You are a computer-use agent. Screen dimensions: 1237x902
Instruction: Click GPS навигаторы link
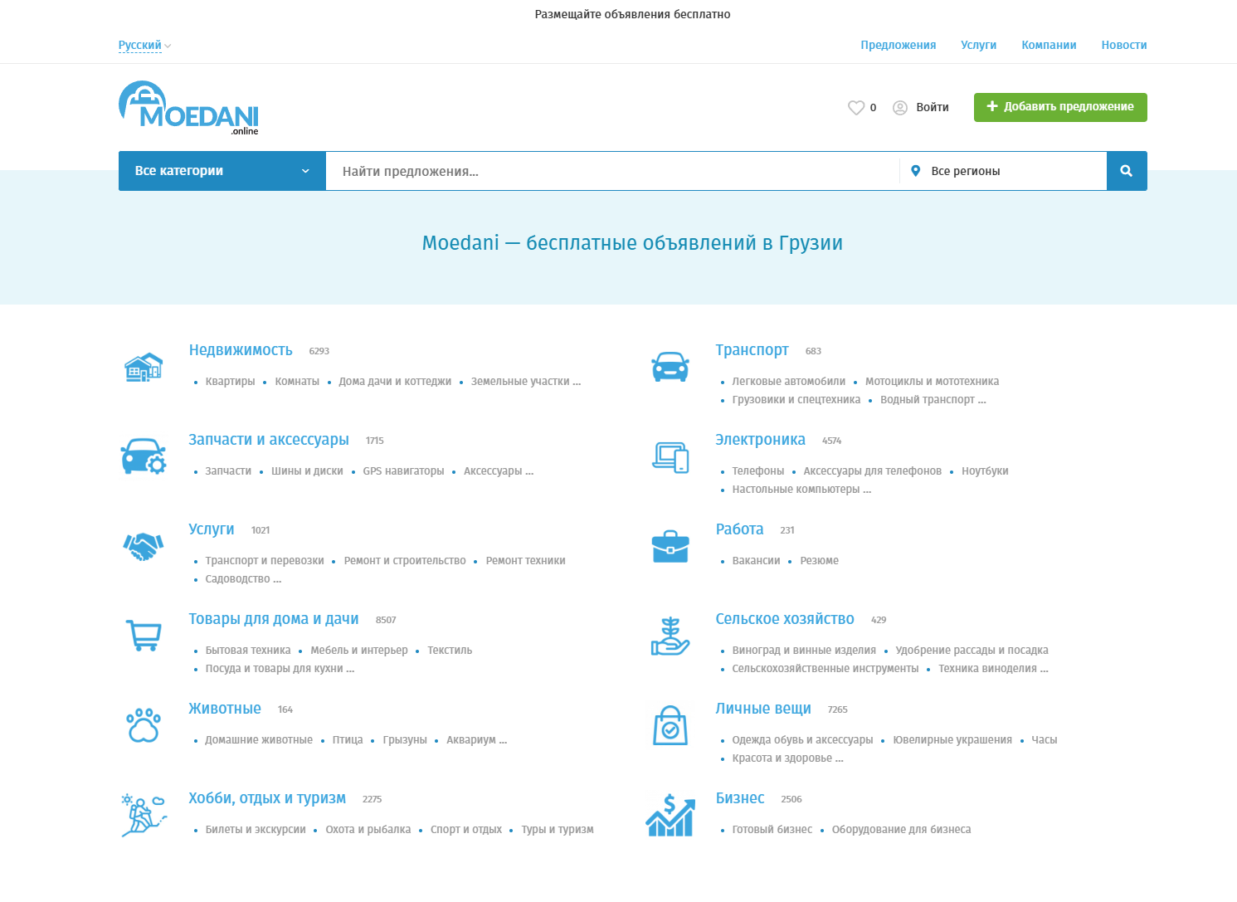403,471
